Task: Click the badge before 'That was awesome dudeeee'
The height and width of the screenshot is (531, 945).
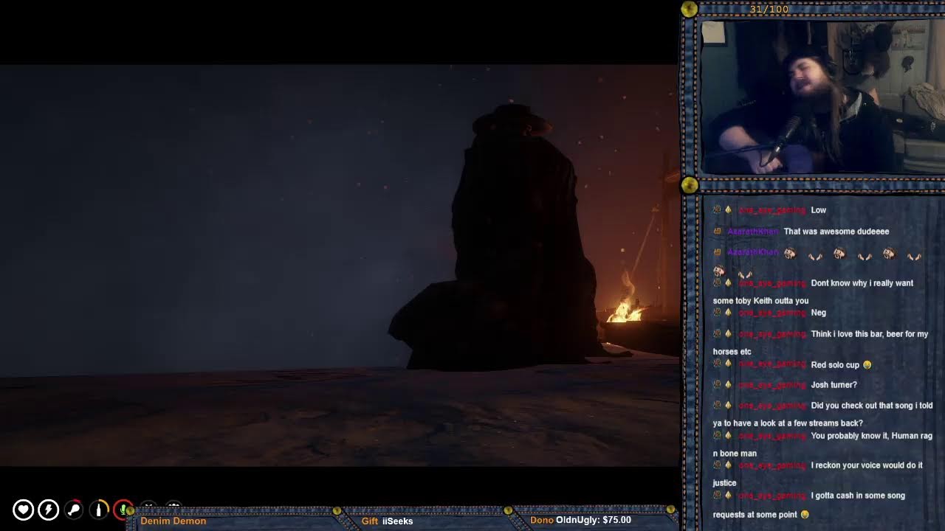Action: click(x=717, y=232)
